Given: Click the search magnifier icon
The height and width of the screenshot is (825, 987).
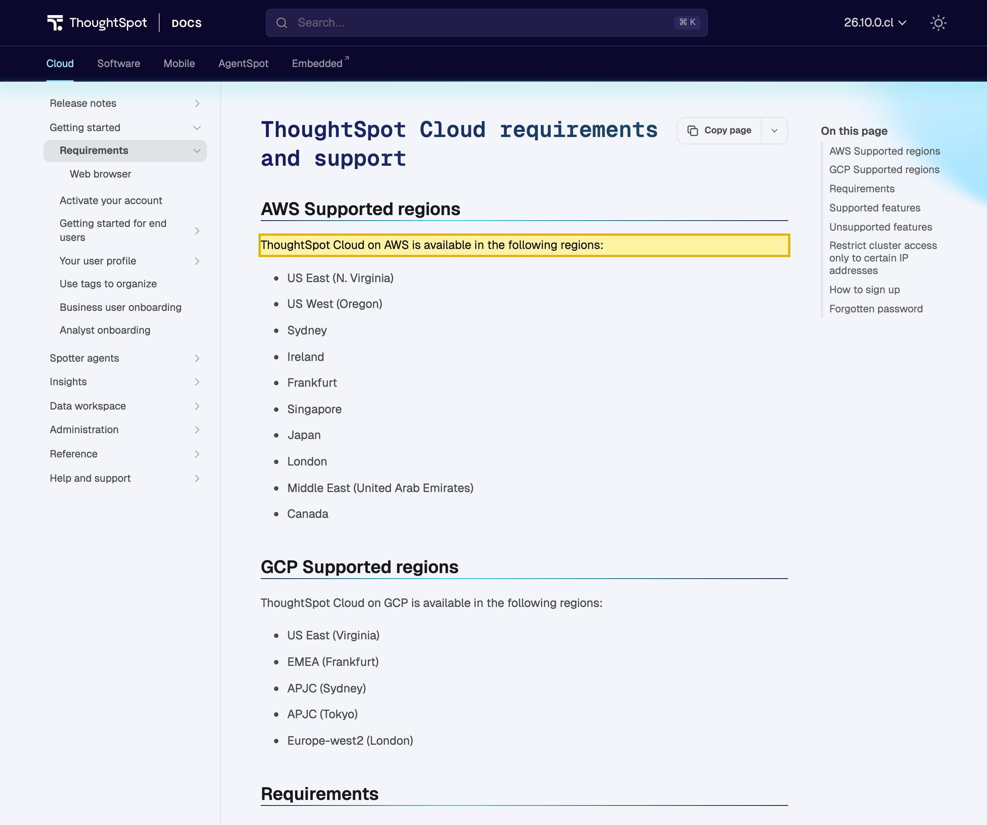Looking at the screenshot, I should coord(281,22).
